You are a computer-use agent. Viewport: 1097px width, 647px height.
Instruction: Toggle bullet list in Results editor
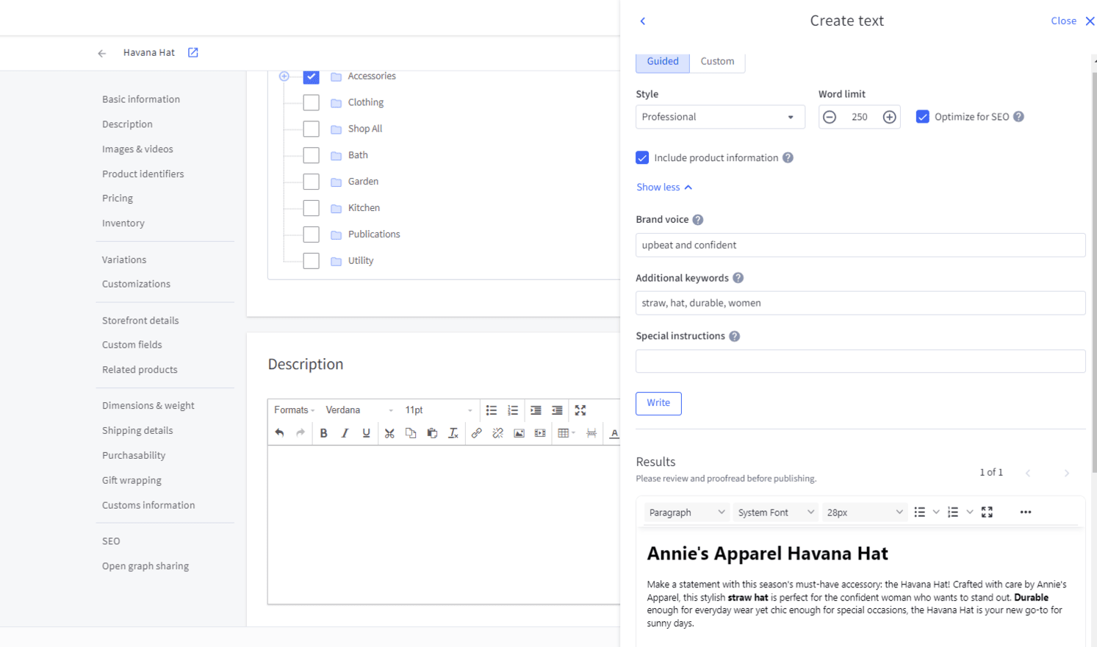click(x=920, y=512)
